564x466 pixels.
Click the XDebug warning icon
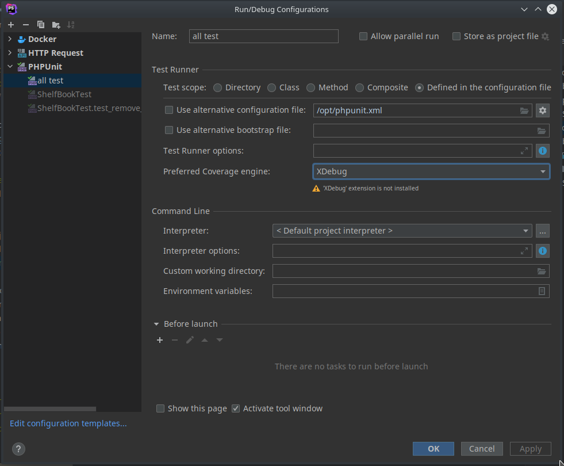coord(316,189)
